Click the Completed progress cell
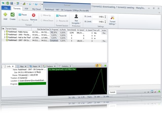The image size is (162, 113). [54, 41]
